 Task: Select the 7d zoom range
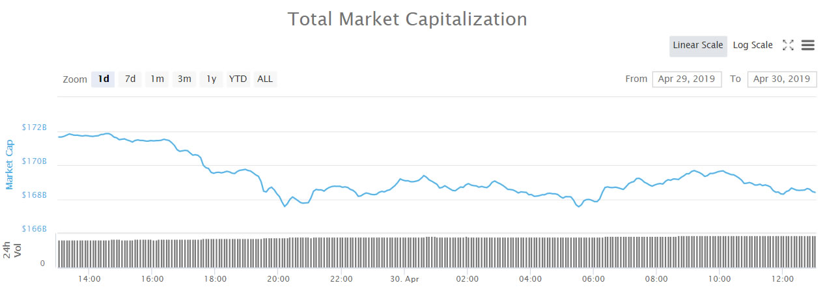point(130,79)
